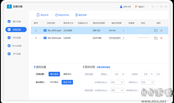Open output folder for Rec 0024.mp4
This screenshot has width=174, height=103.
click(156, 38)
